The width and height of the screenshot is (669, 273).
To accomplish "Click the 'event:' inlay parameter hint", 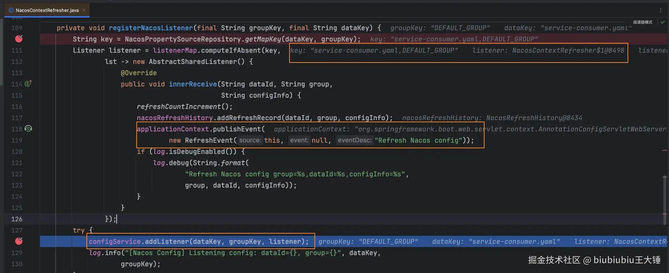I will pyautogui.click(x=299, y=140).
